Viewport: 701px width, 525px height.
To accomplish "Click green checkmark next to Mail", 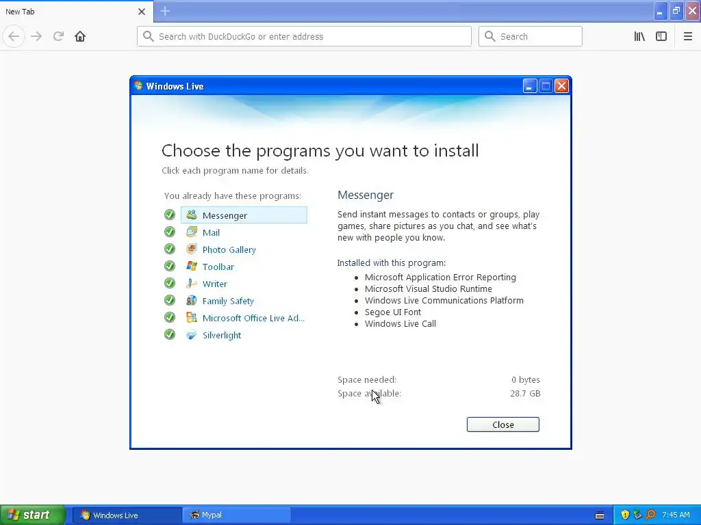I will pos(170,232).
